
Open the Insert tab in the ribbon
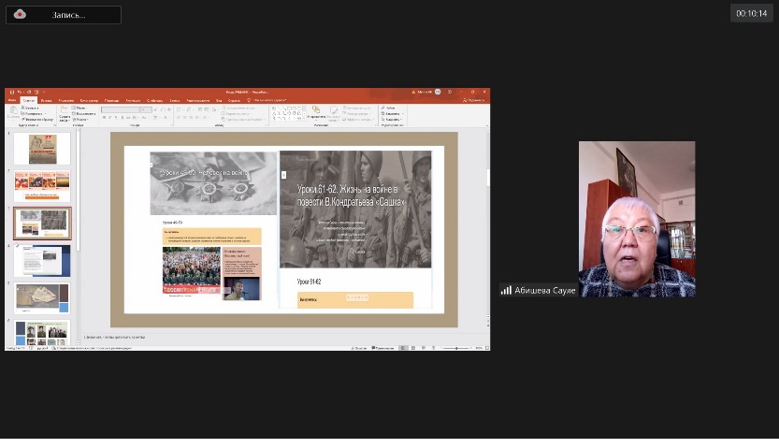click(46, 100)
